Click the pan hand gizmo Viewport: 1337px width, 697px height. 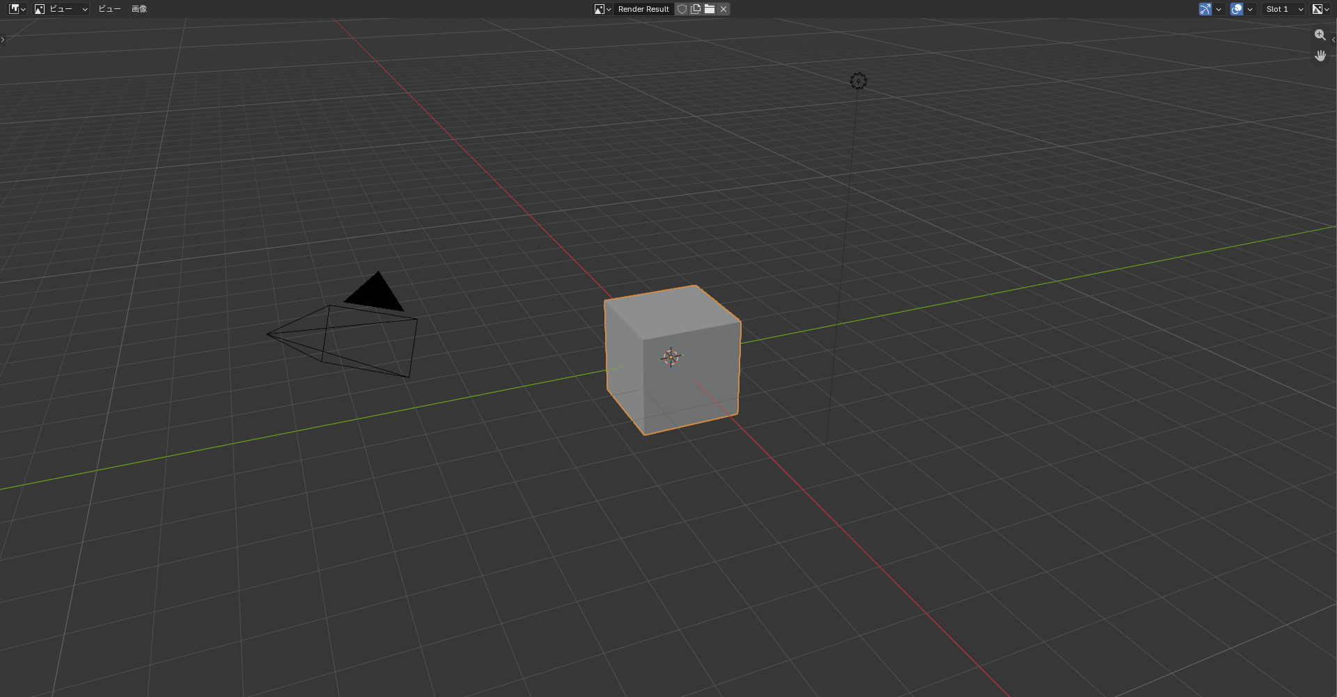point(1320,56)
